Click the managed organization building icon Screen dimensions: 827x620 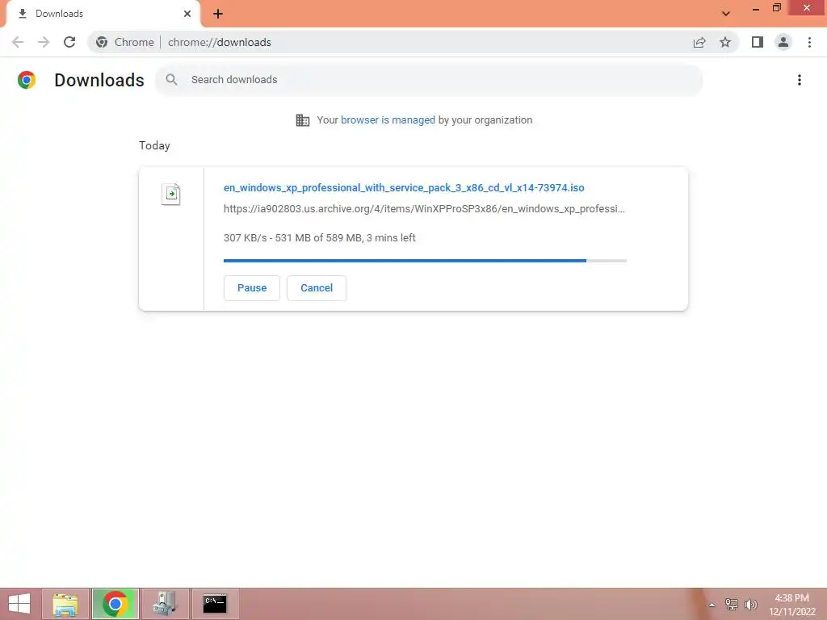click(303, 120)
